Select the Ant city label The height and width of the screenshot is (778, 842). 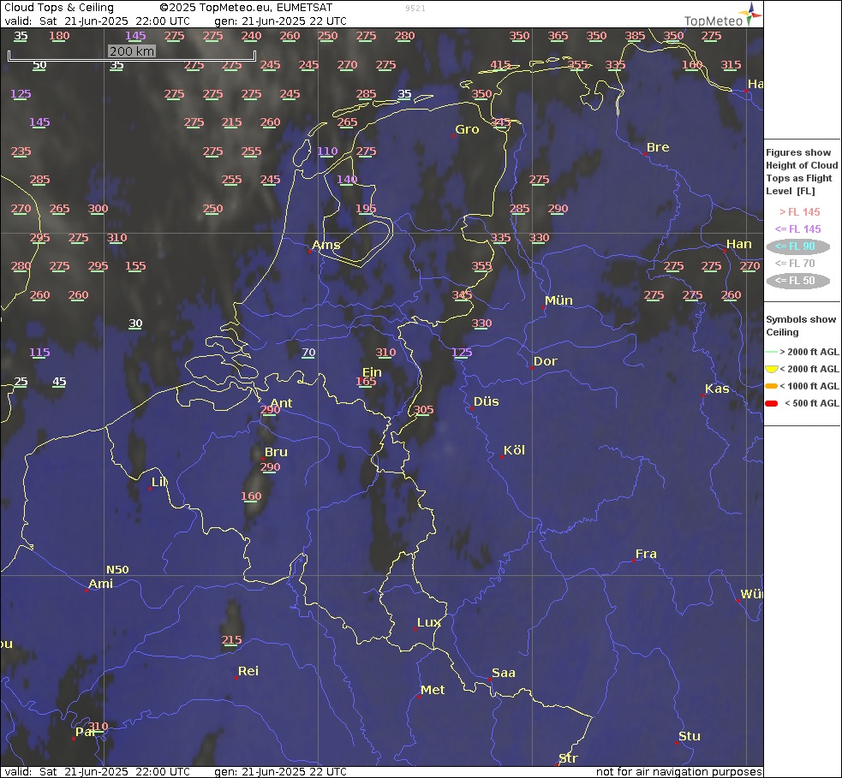[282, 403]
